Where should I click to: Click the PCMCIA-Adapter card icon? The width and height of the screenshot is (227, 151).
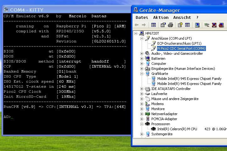point(148,119)
